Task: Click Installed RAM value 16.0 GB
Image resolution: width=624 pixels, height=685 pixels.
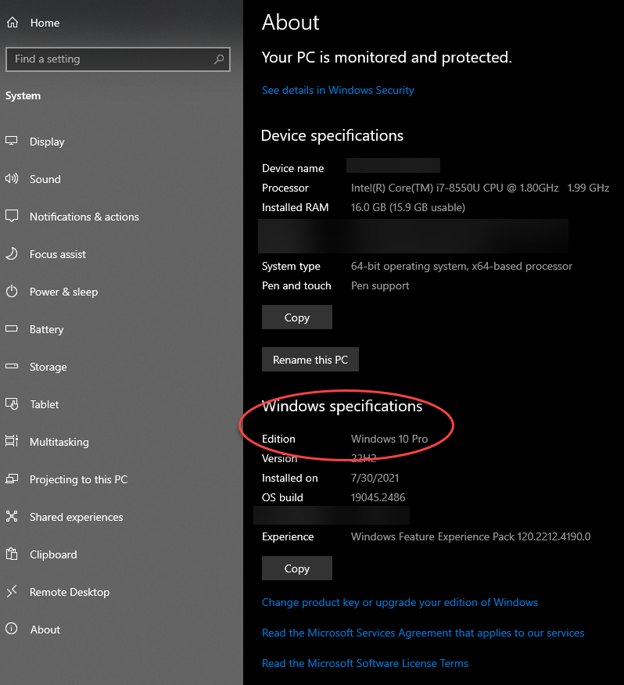Action: [x=407, y=207]
